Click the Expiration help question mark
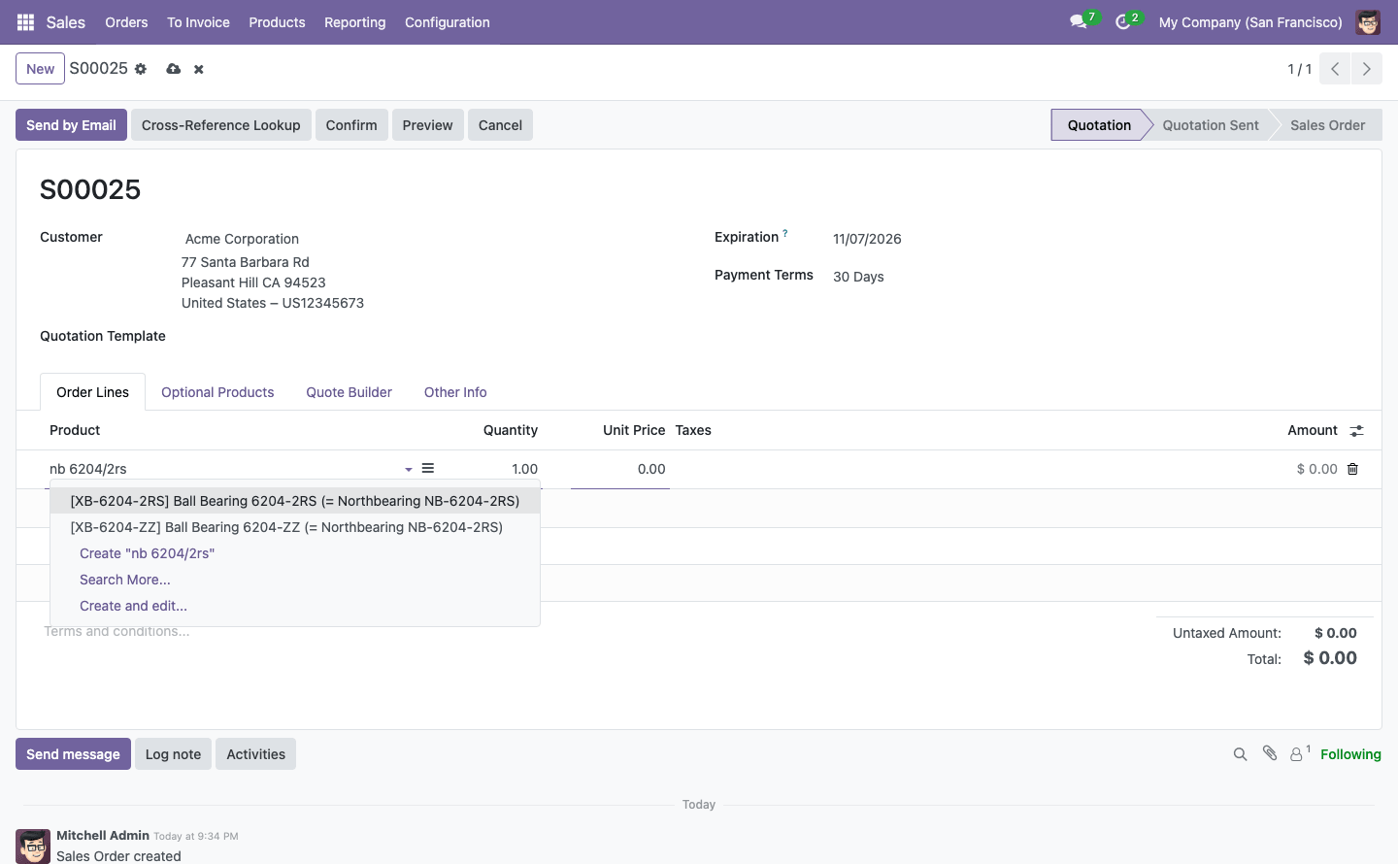 click(785, 233)
